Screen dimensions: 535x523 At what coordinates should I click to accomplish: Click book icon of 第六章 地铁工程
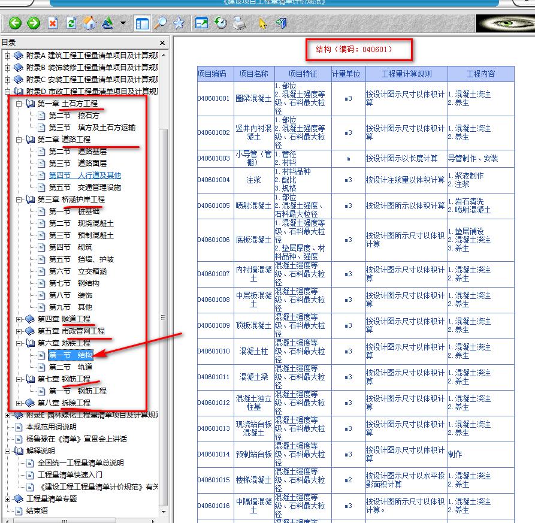(31, 343)
